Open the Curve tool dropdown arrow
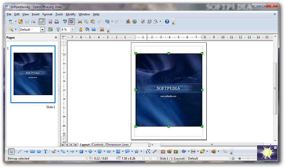The width and height of the screenshot is (285, 168). (x=58, y=151)
